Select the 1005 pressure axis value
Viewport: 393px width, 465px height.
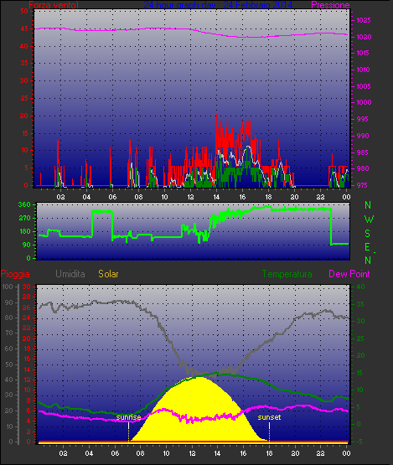click(364, 86)
